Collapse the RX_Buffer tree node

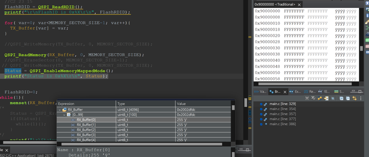[60, 110]
